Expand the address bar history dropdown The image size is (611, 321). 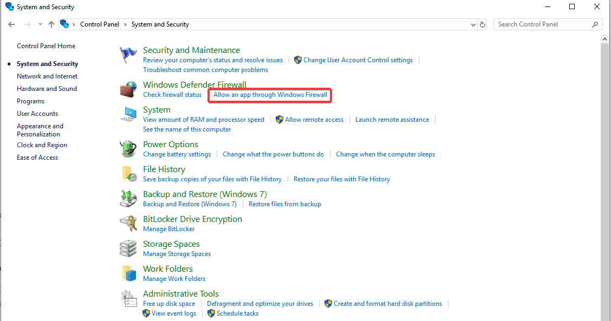pyautogui.click(x=473, y=24)
